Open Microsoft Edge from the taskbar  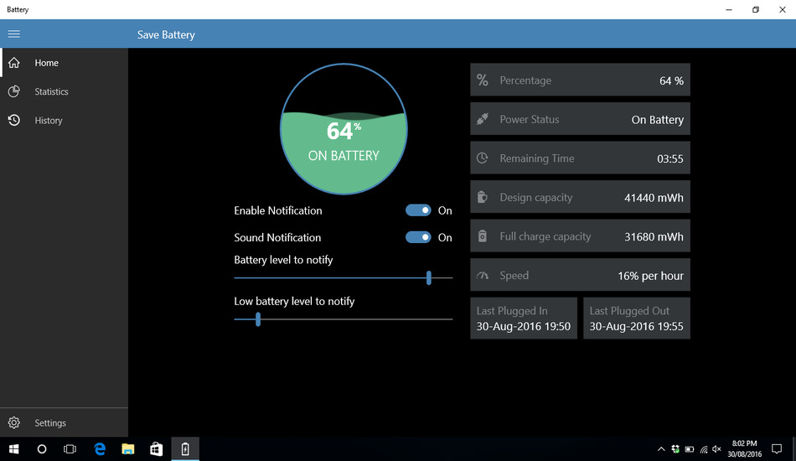coord(100,448)
